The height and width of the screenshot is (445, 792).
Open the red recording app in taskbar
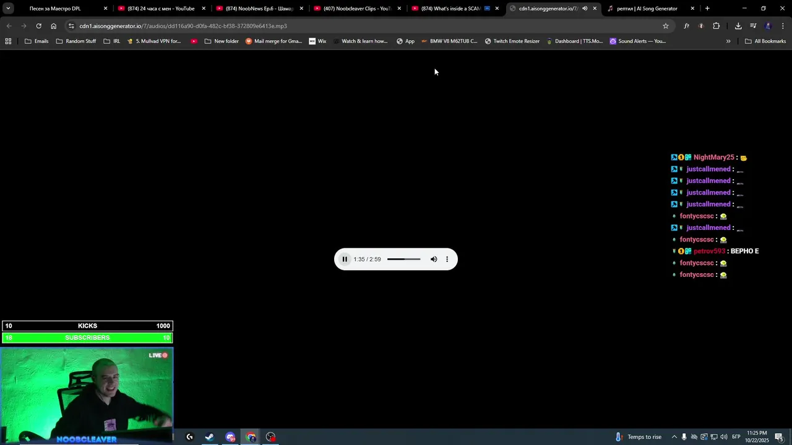[271, 437]
